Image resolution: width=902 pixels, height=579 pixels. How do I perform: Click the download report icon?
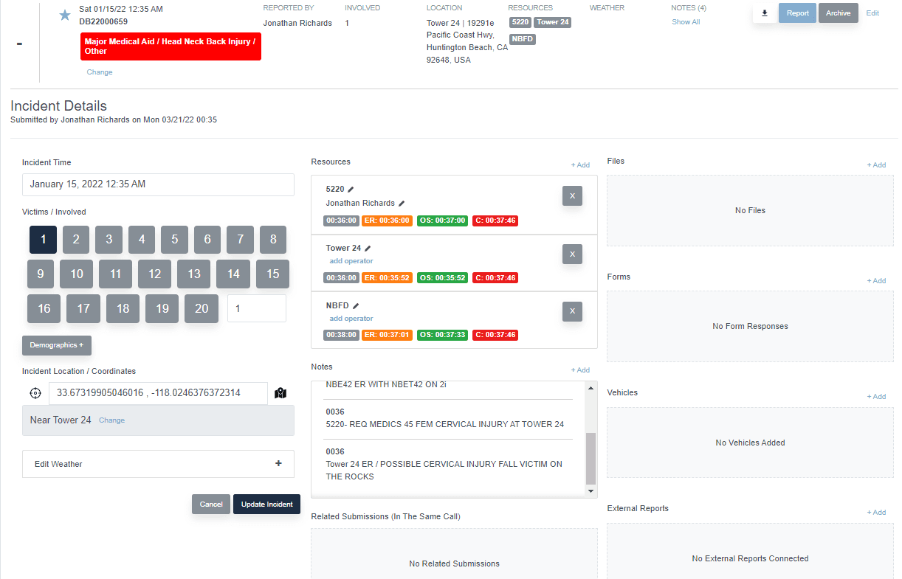tap(765, 13)
